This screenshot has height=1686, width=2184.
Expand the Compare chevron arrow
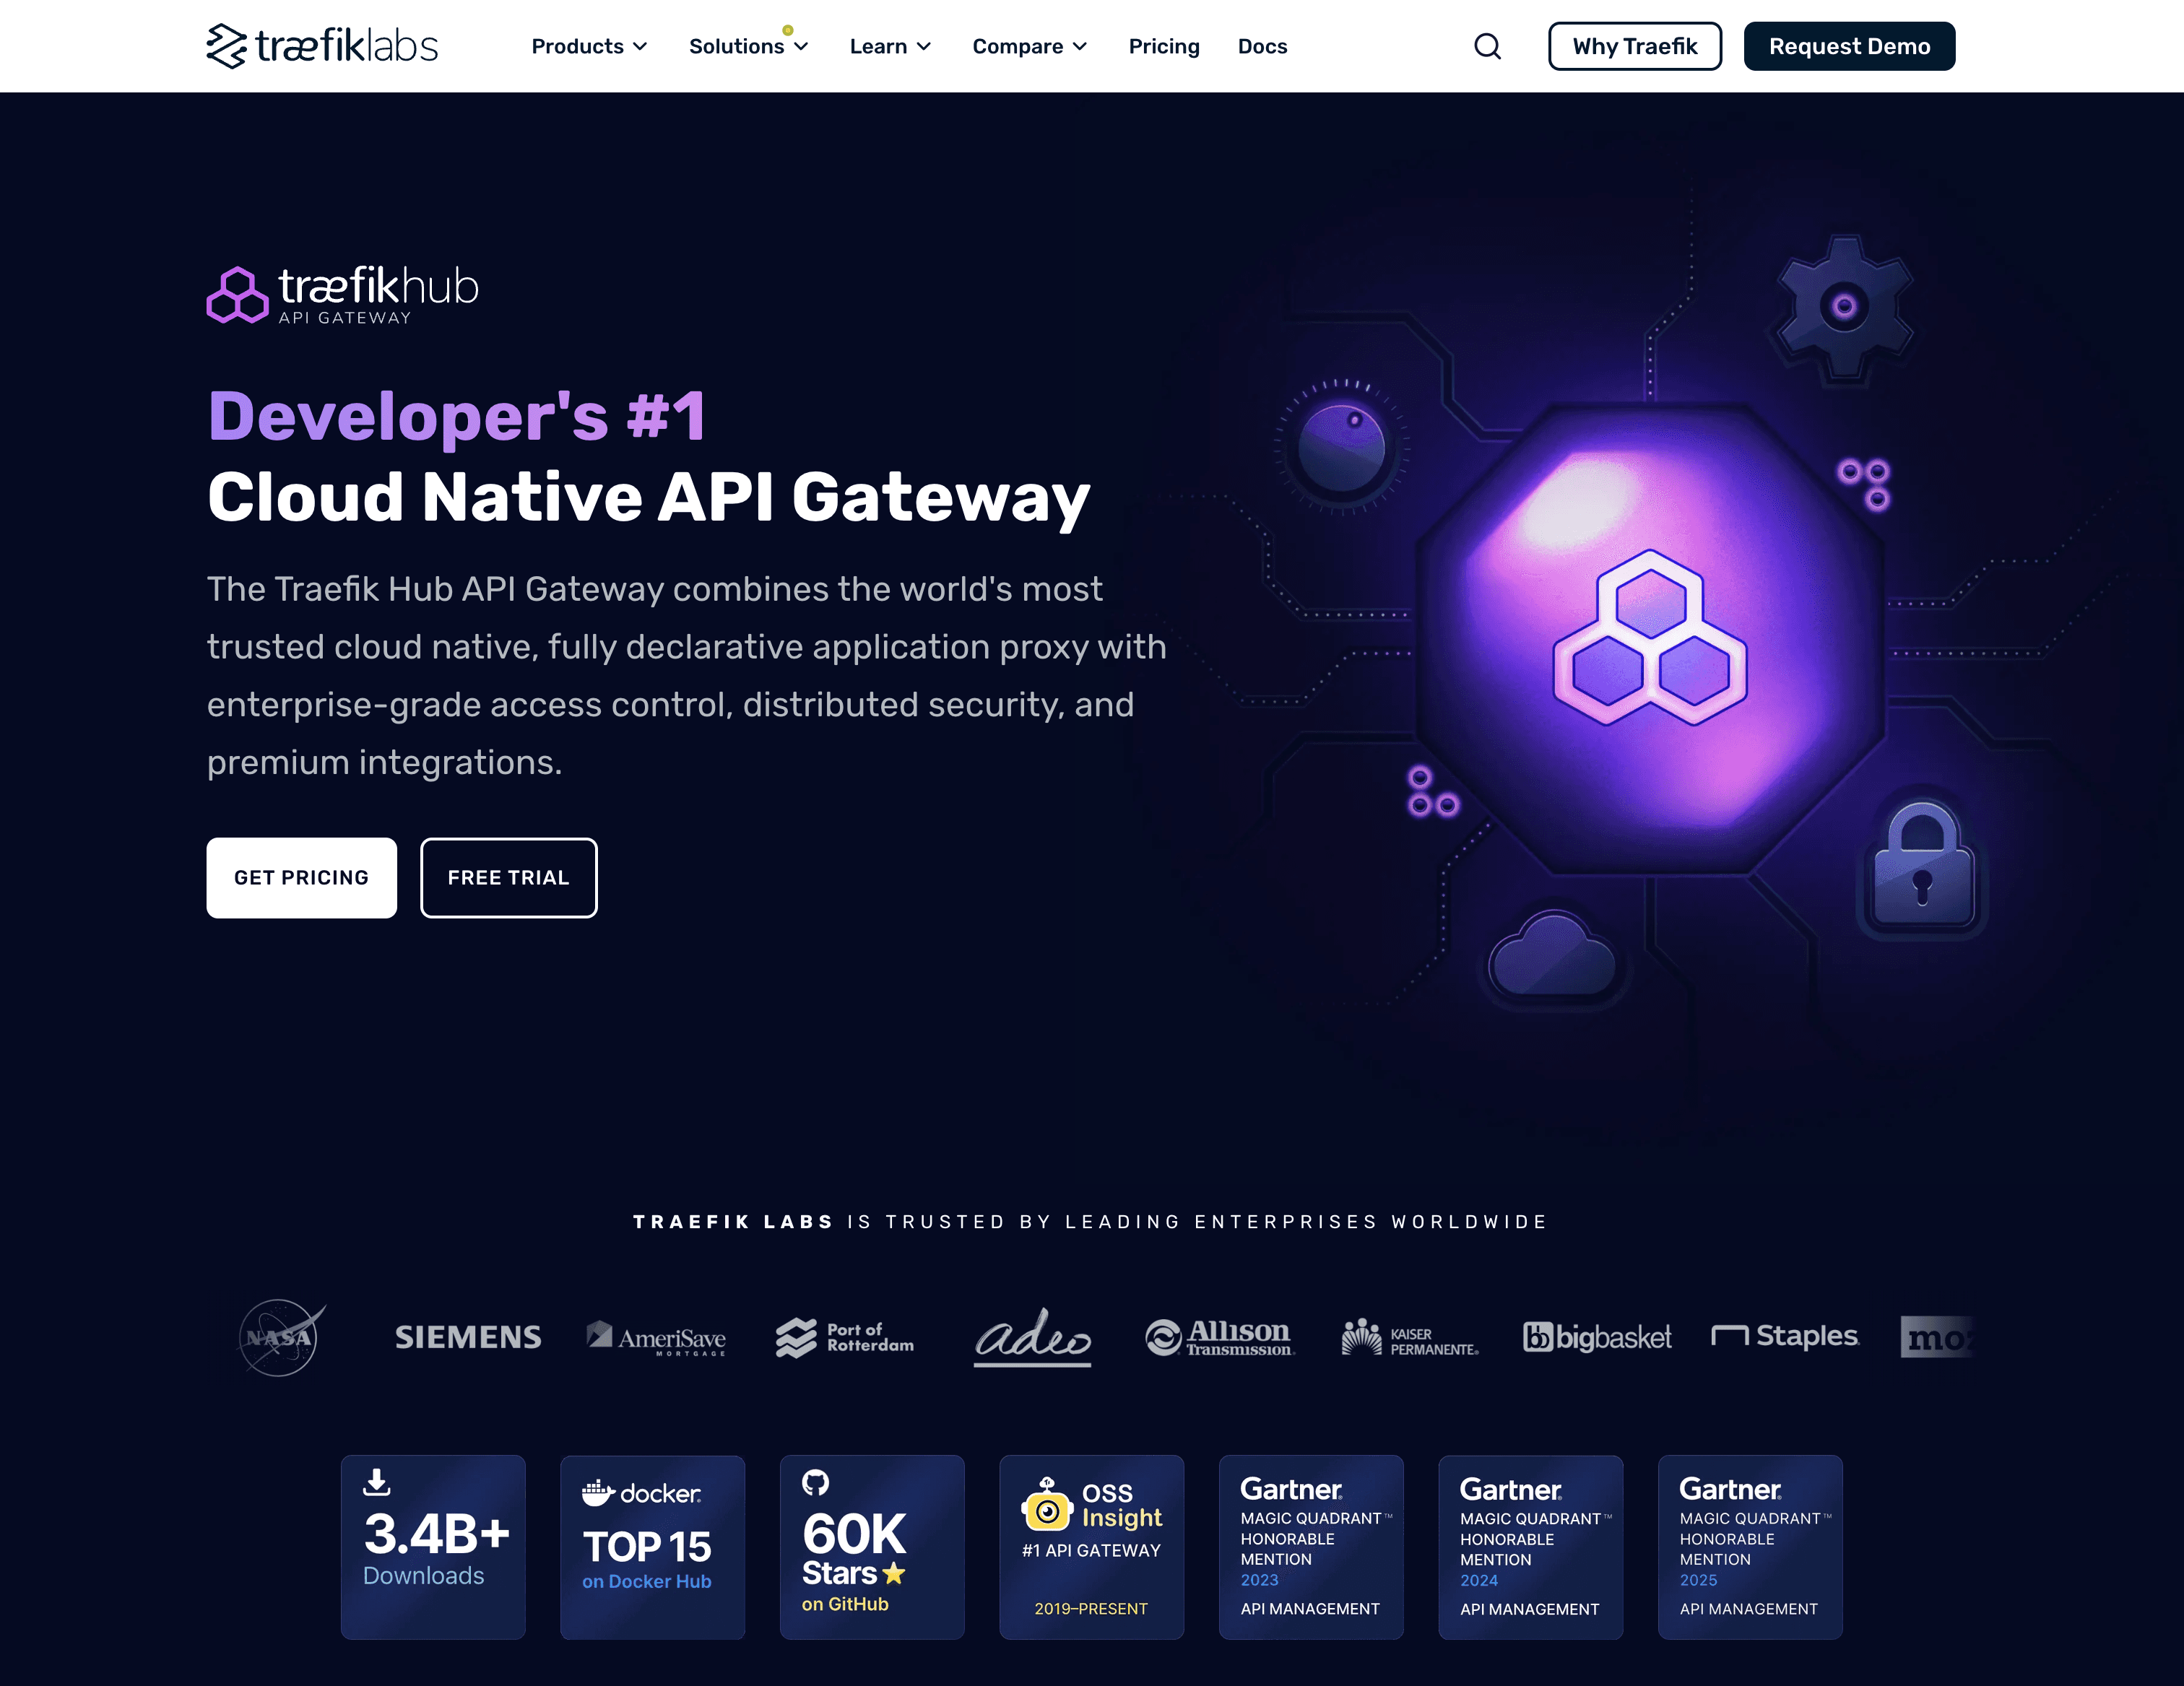coord(1080,47)
